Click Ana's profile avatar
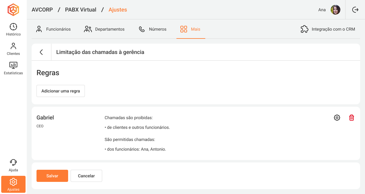The height and width of the screenshot is (194, 365). [x=335, y=10]
